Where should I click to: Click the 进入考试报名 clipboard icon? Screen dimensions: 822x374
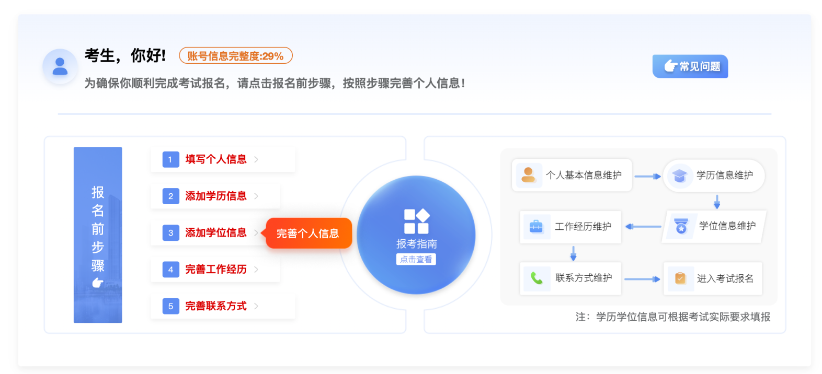click(x=680, y=278)
